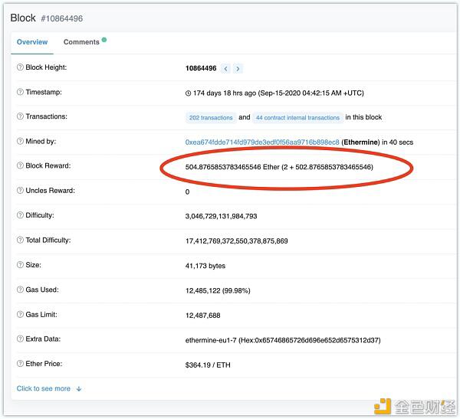Click the help icon beside Difficulty
Viewport: 460px width, 419px height.
point(20,215)
